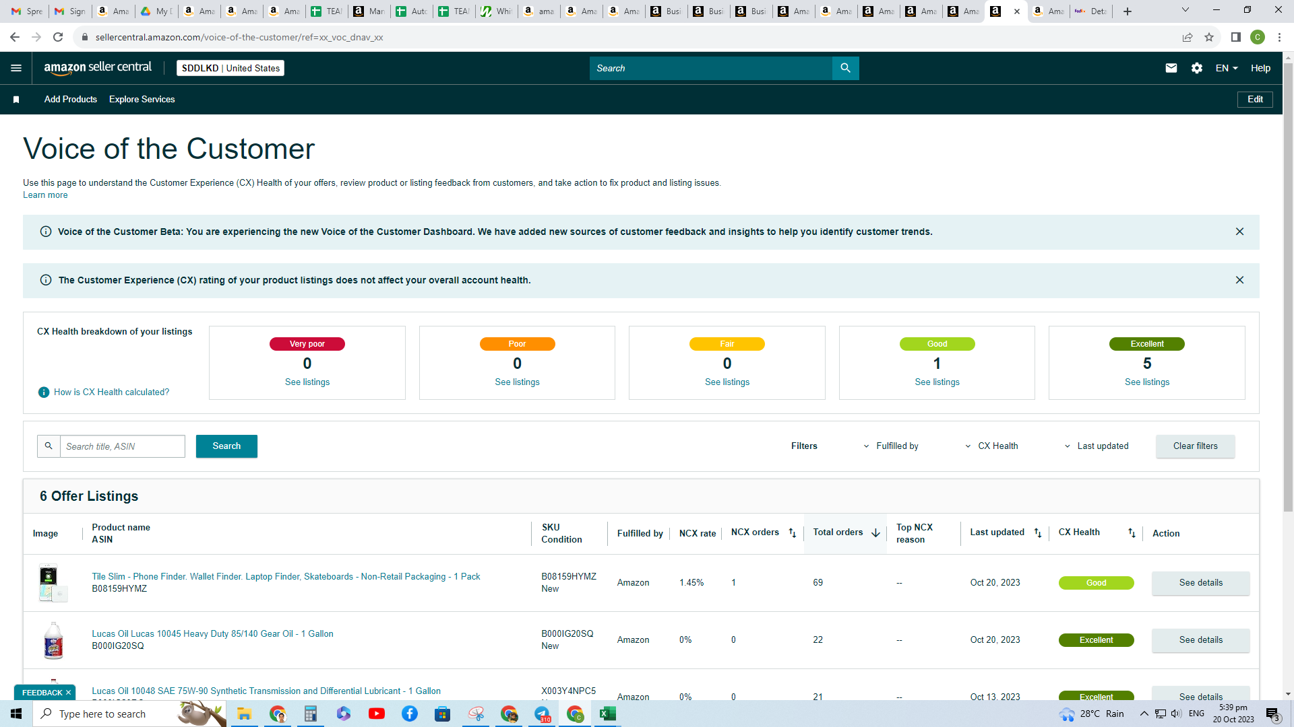The height and width of the screenshot is (727, 1294).
Task: Open the Last updated filter dropdown
Action: (x=1097, y=446)
